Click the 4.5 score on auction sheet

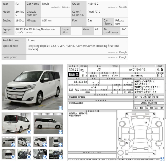tap(160, 70)
